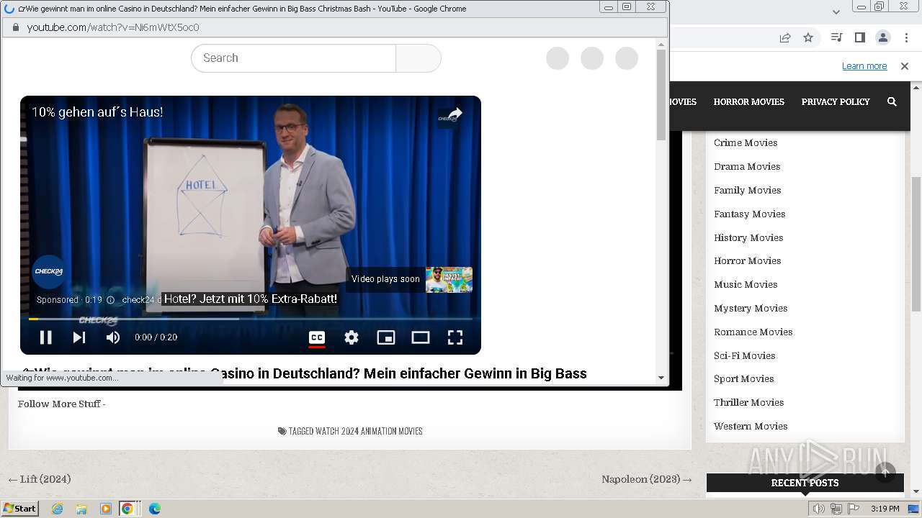Go to next post Napoleon (2023)
Image resolution: width=922 pixels, height=518 pixels.
[647, 479]
